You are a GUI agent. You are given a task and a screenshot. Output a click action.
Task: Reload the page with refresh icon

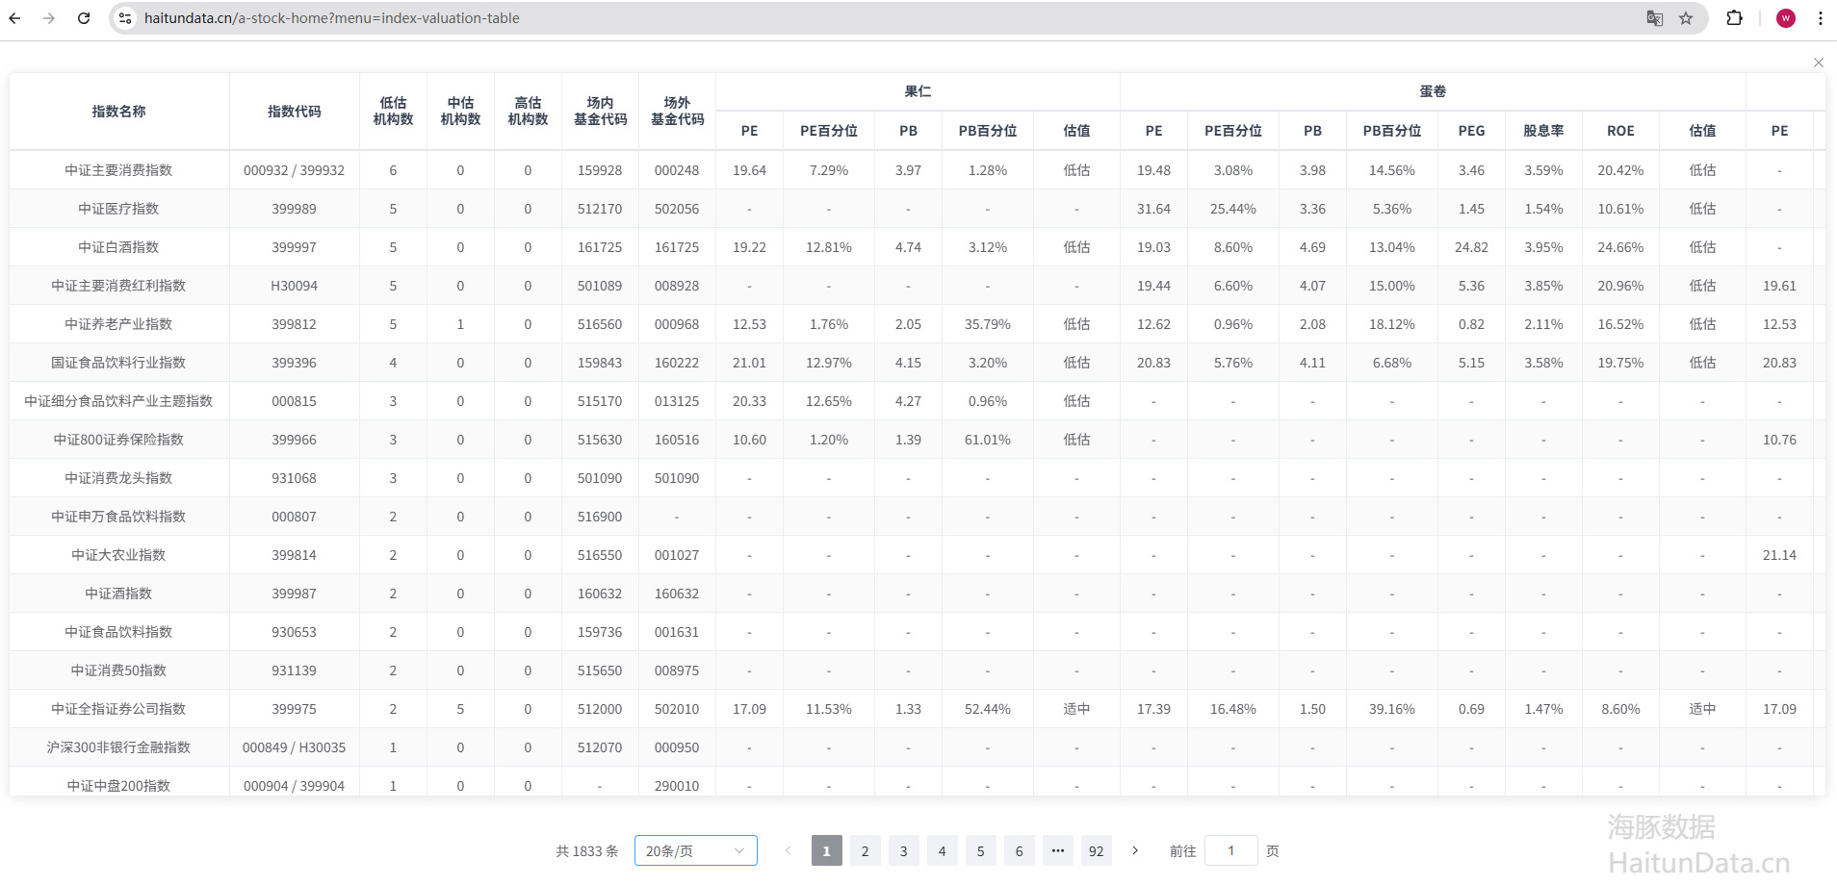[84, 18]
